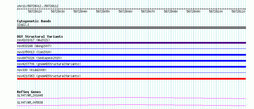
Task: Open gene GLYAT|NM_005838 label
Action: (30, 102)
